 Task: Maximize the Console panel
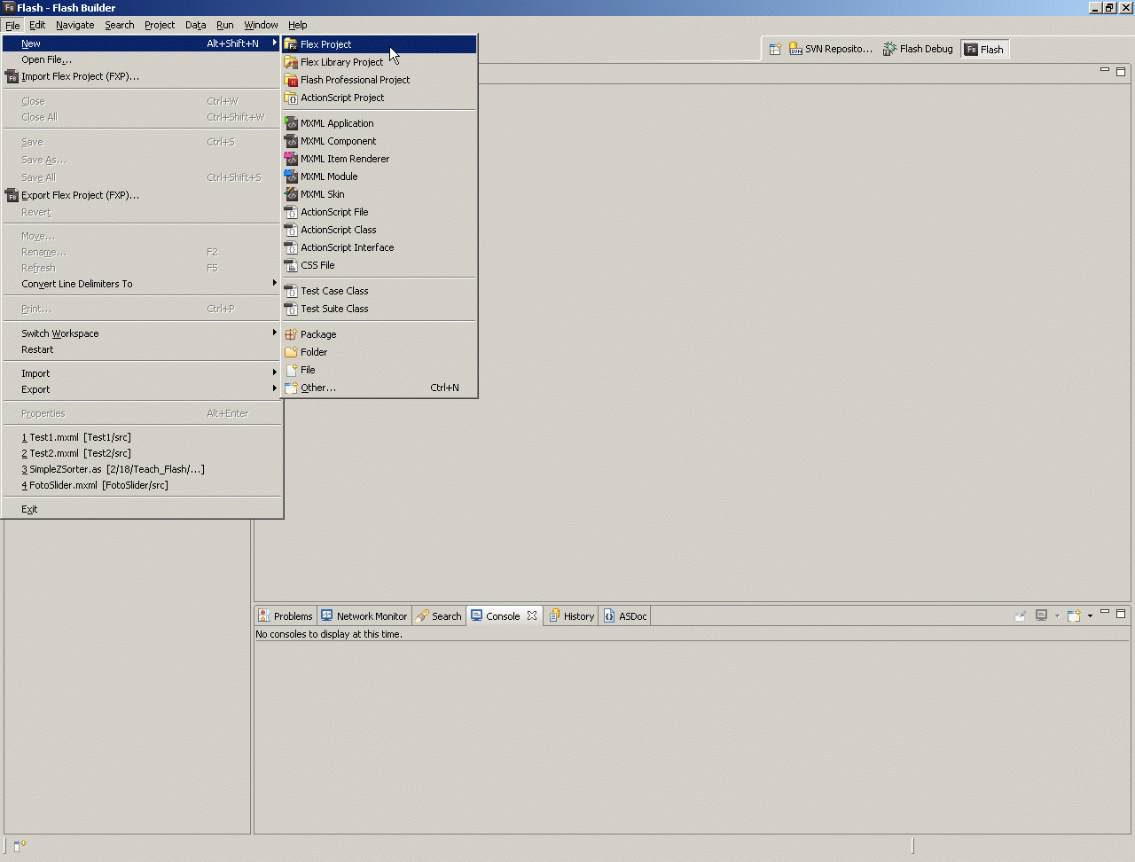point(1121,614)
